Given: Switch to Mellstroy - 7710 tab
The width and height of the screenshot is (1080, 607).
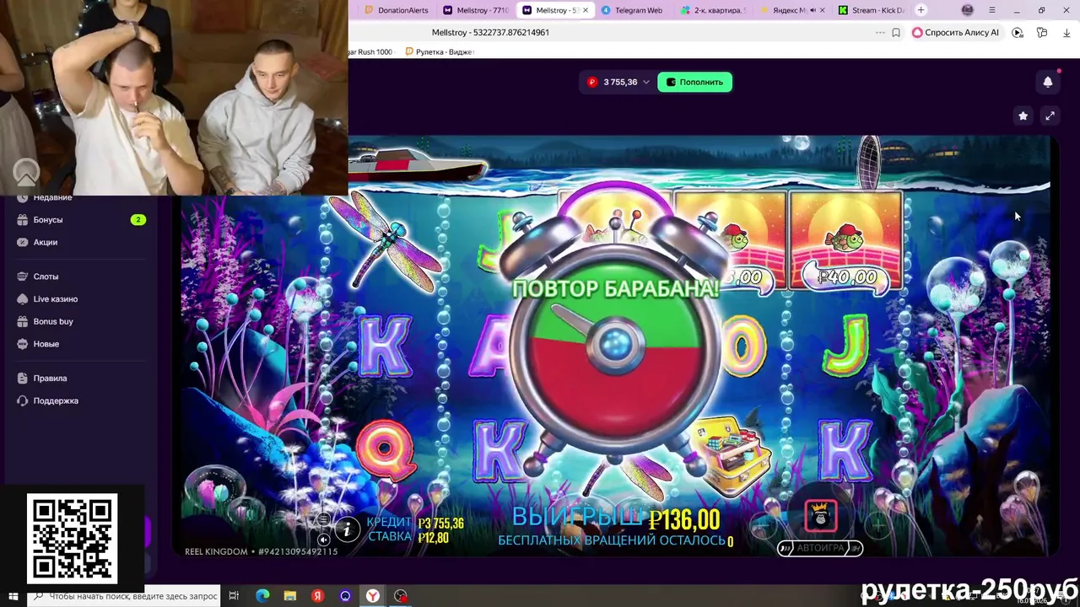Looking at the screenshot, I should (x=475, y=10).
